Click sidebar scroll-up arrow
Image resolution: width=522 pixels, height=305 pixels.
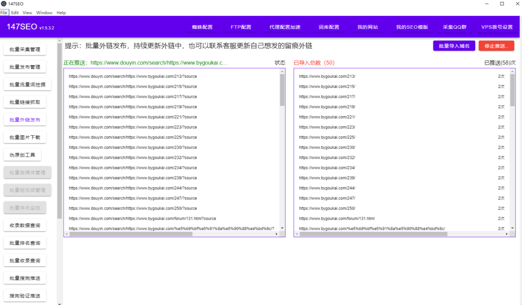tap(59, 41)
